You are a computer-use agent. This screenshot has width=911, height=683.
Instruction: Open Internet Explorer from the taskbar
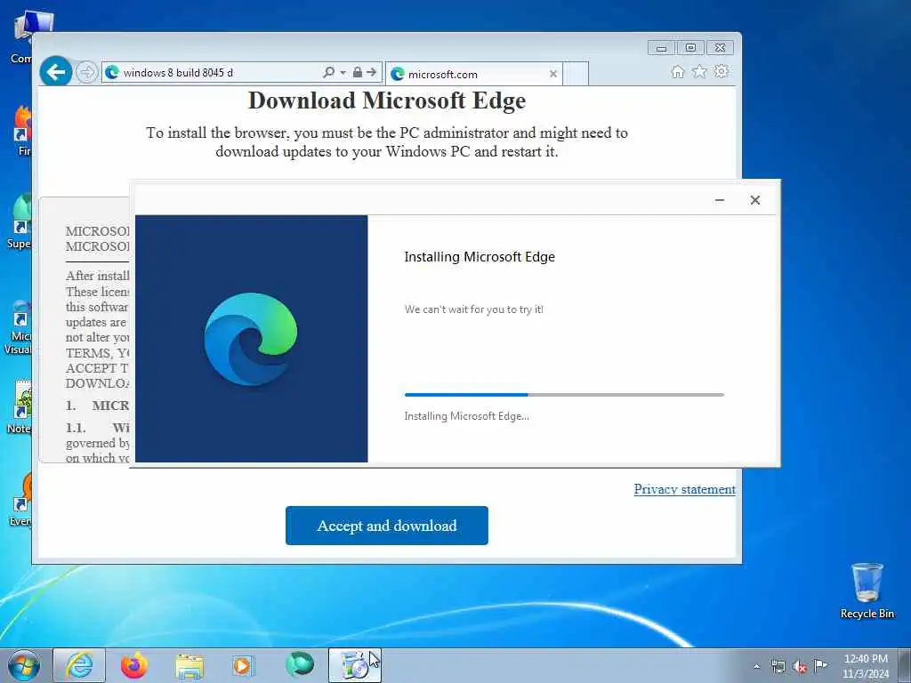coord(79,665)
